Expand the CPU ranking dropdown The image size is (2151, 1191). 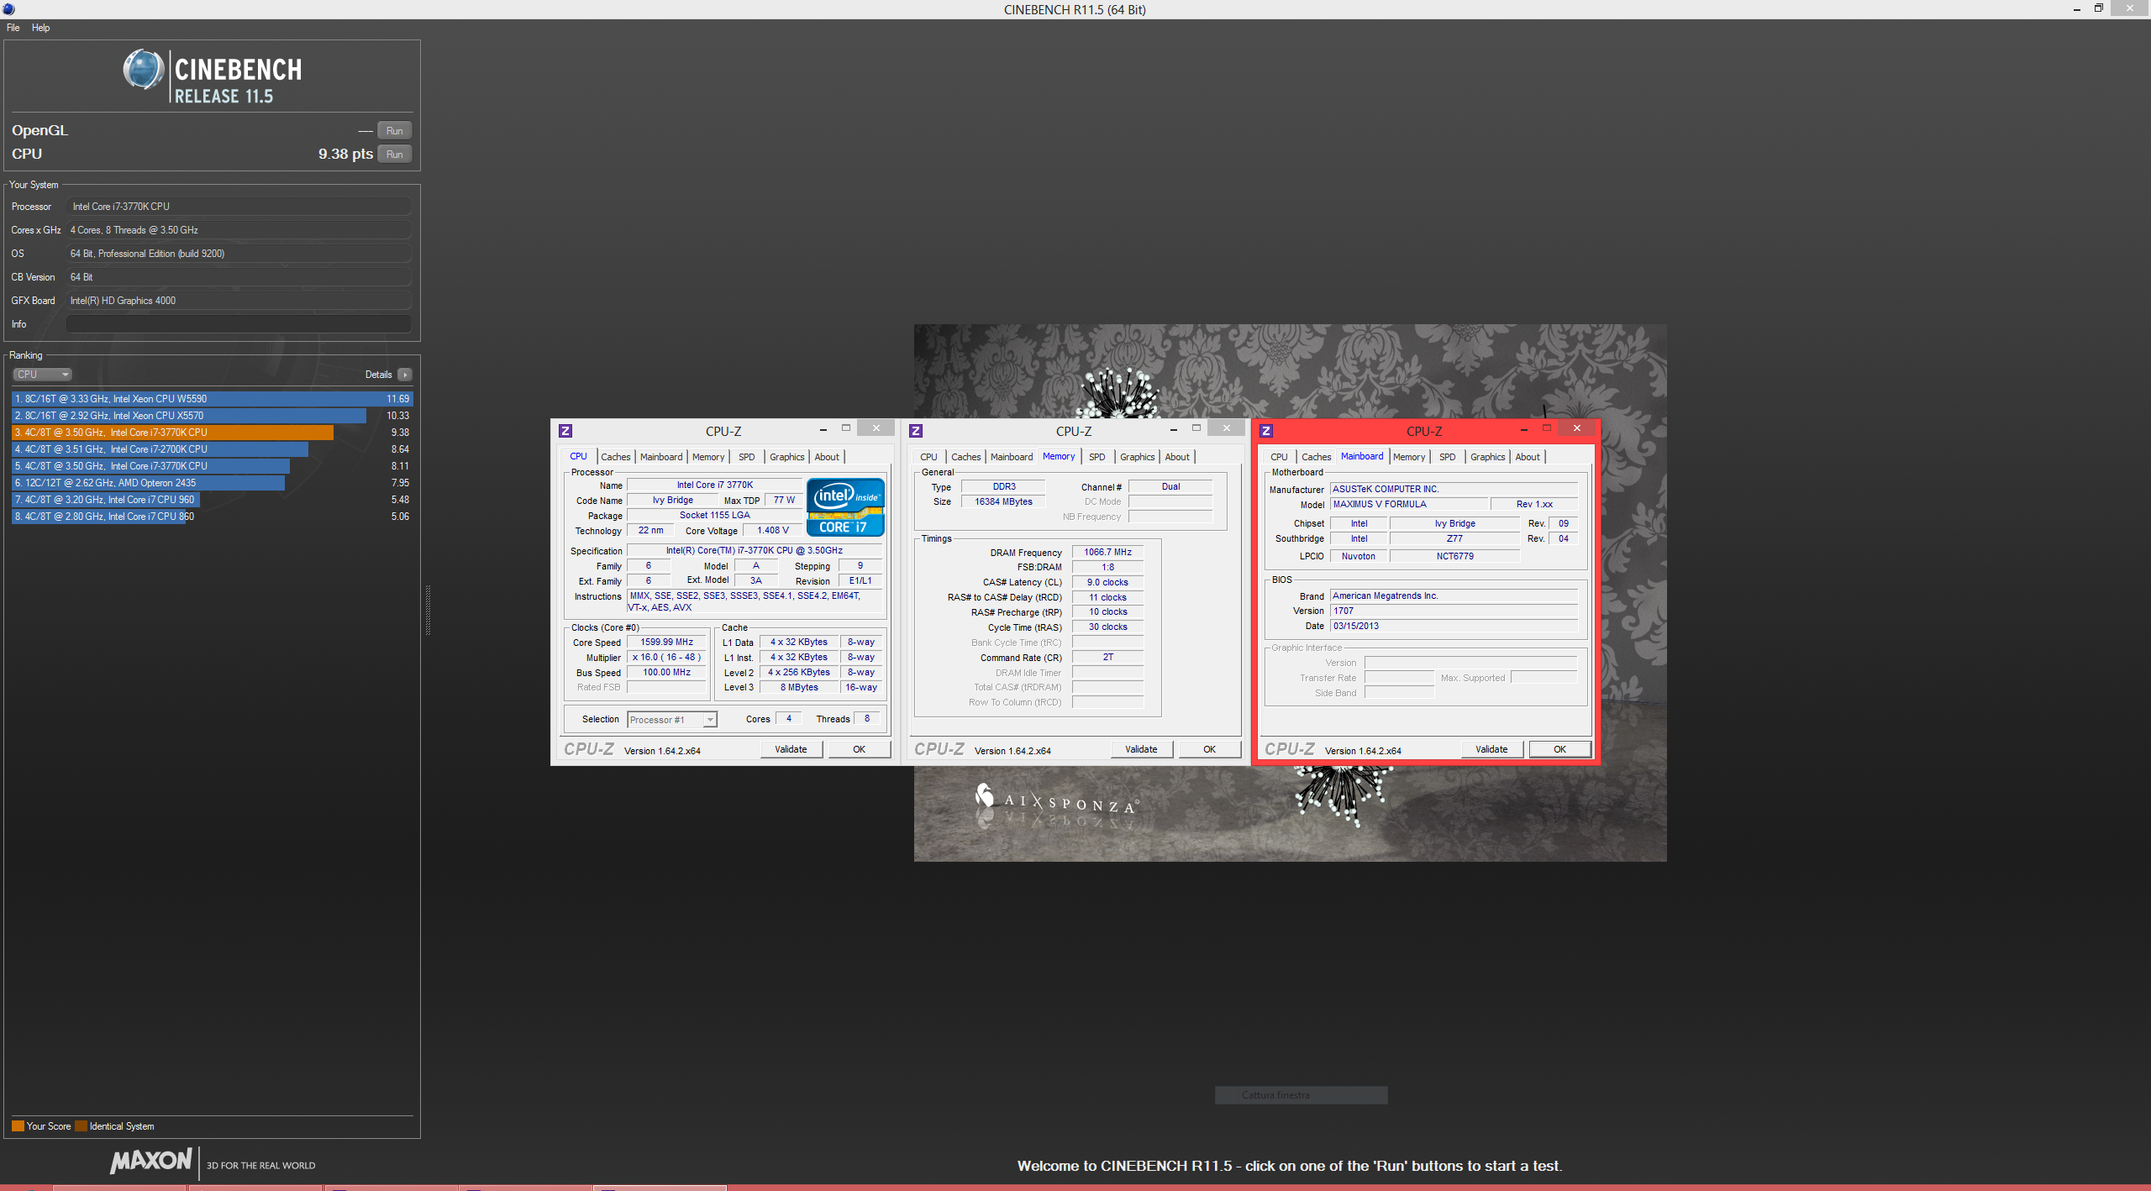click(42, 375)
